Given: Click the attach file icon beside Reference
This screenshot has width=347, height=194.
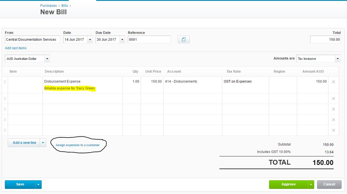Looking at the screenshot, I should [x=183, y=39].
